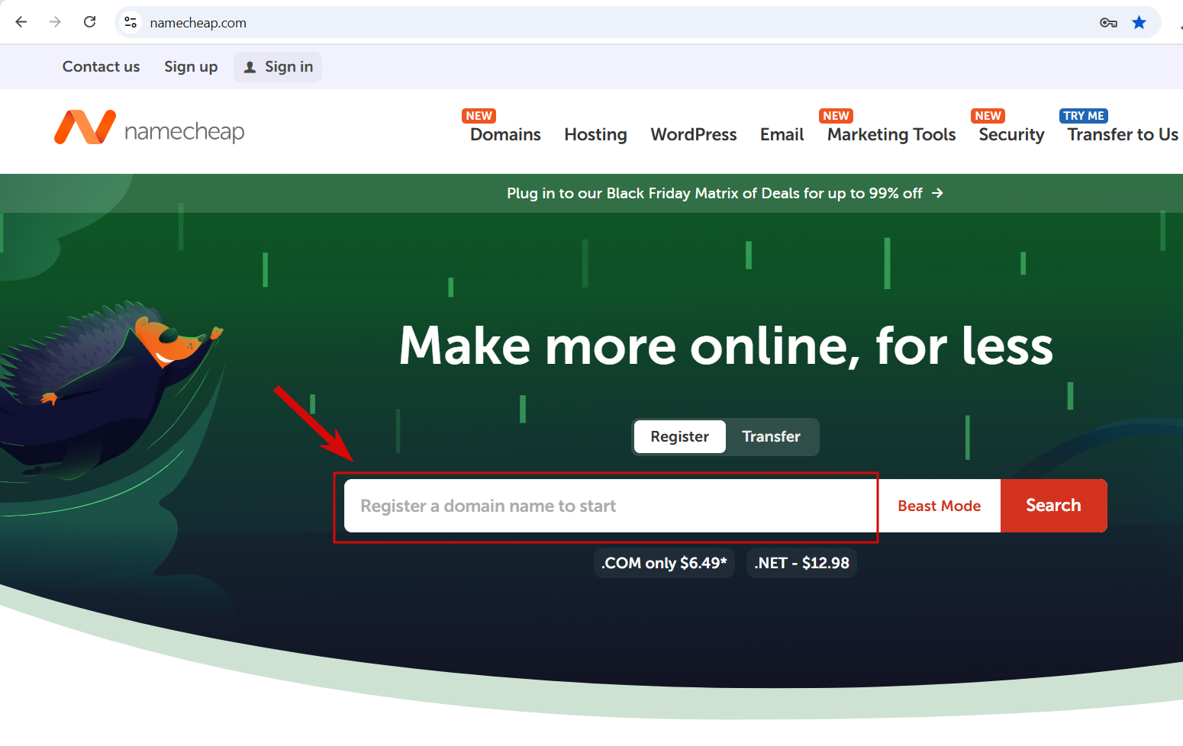Click the NEW badge above Security

click(x=988, y=116)
